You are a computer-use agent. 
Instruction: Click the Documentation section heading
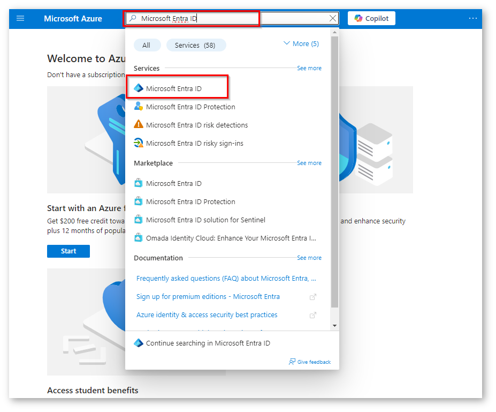158,258
